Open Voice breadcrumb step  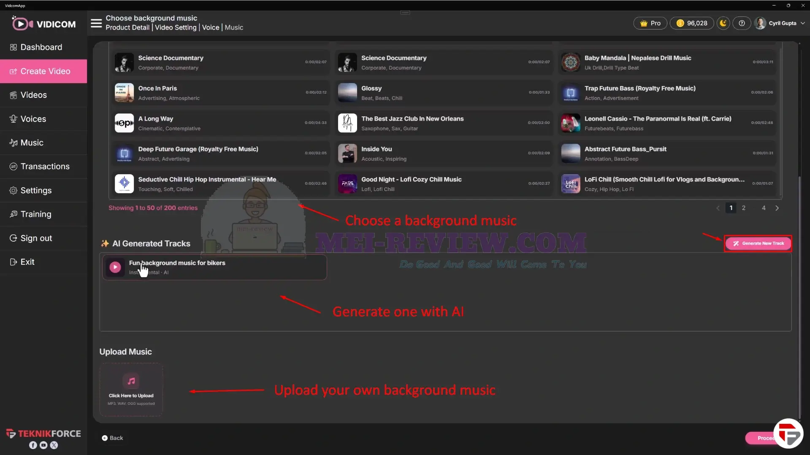click(x=211, y=27)
